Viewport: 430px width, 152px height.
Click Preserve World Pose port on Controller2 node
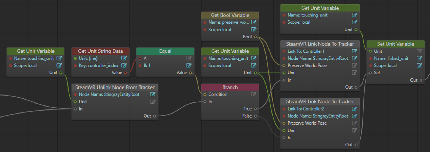point(284,123)
